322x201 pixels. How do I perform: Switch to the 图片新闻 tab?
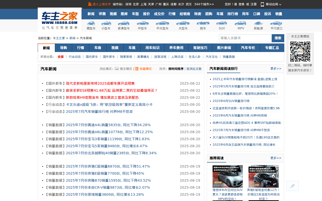(224, 48)
